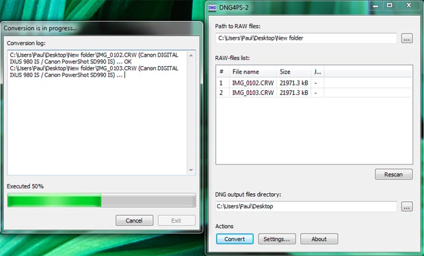Screen dimensions: 424x256
Task: Start conversion with the Convert button
Action: coord(235,239)
